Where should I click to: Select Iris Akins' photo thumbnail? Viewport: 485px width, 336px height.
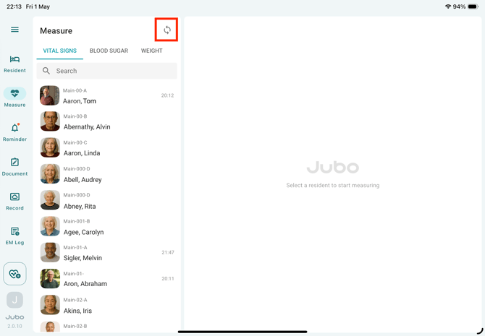tap(50, 305)
